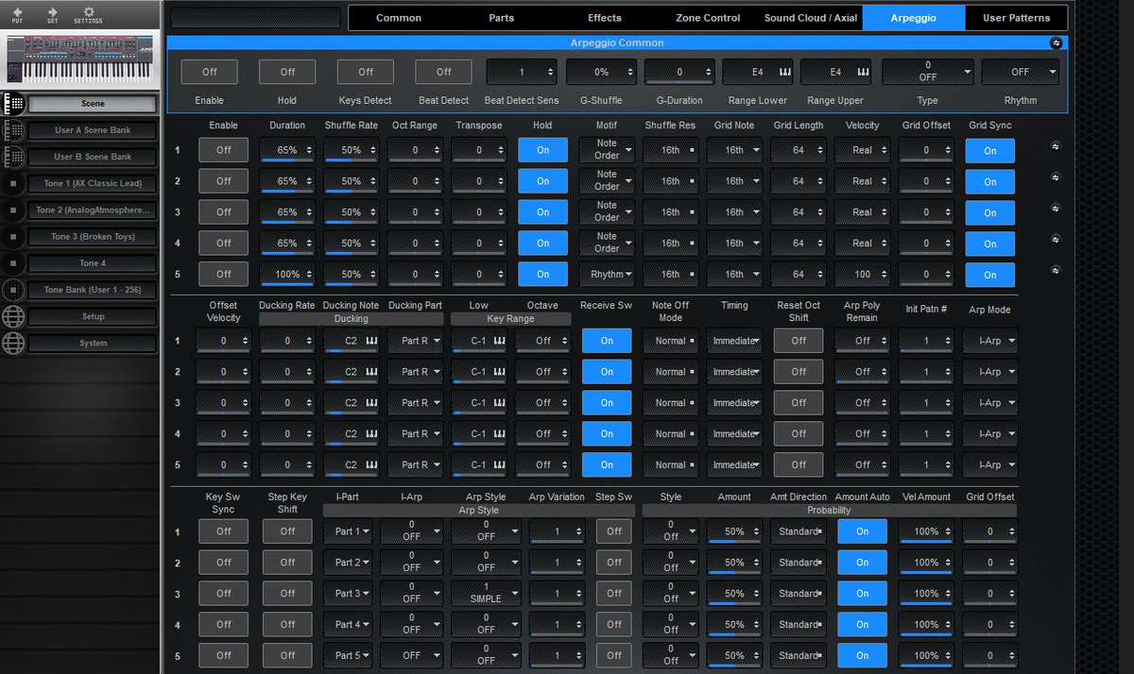Click the synthesizer keyboard thumbnail image
1134x674 pixels.
point(79,59)
